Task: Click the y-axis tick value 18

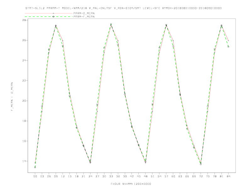Action: 24,121
